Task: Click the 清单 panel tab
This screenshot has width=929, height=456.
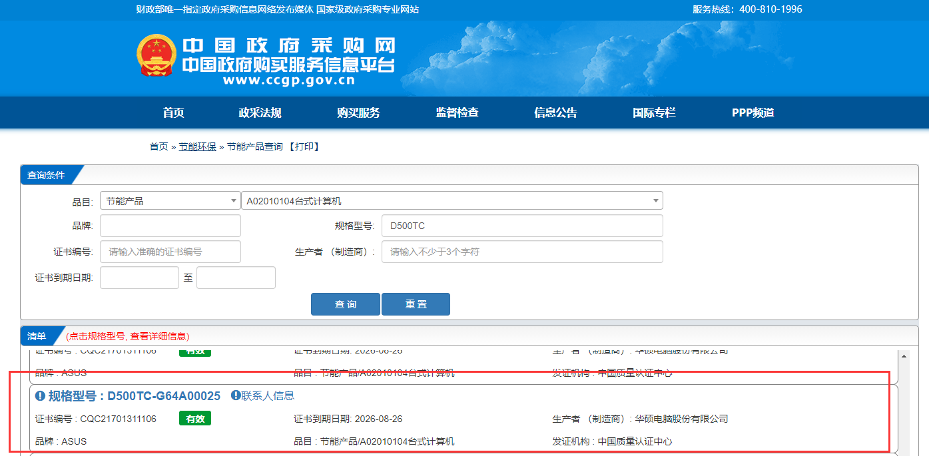Action: pyautogui.click(x=37, y=336)
